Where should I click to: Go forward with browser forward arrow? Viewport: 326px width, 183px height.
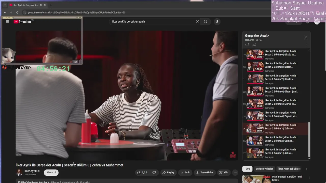(11, 12)
